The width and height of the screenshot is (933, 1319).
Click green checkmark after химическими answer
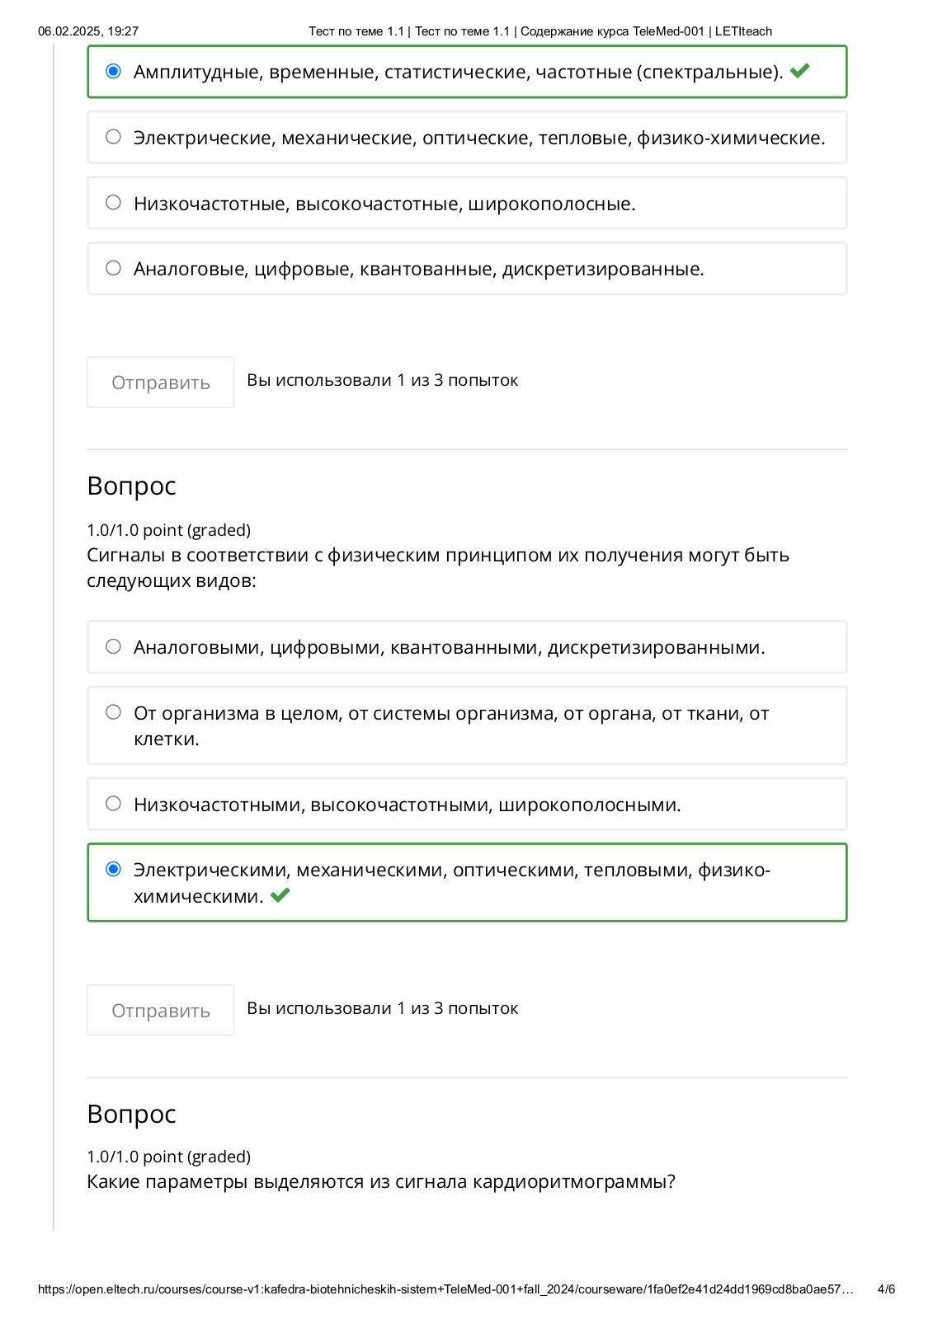280,895
